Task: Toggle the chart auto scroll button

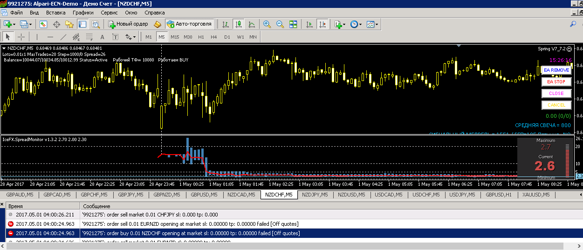Action: (309, 24)
